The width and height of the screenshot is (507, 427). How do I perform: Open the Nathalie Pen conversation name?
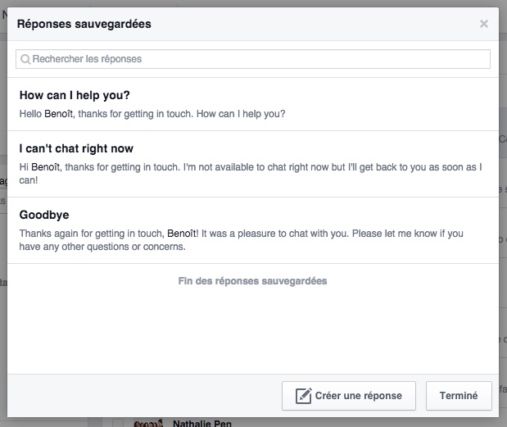tap(202, 424)
